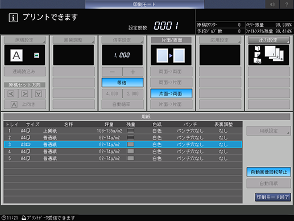294x221 pixels.
Task: Select the 4.000 magnification preset
Action: coord(112,93)
